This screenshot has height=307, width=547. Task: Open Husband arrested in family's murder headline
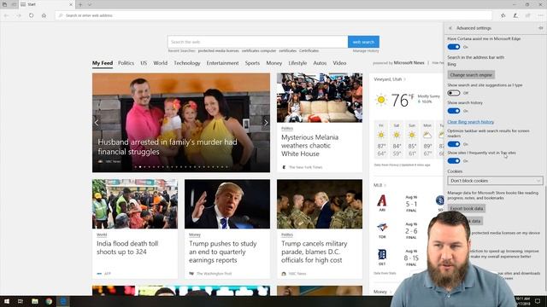tap(168, 147)
